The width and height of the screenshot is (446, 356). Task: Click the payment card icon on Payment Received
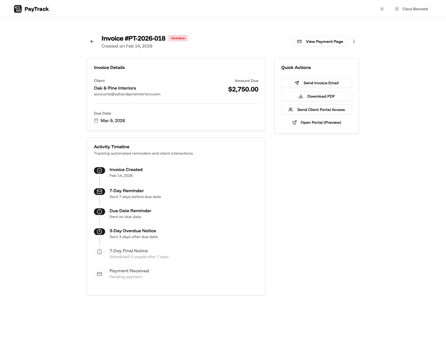click(x=99, y=274)
